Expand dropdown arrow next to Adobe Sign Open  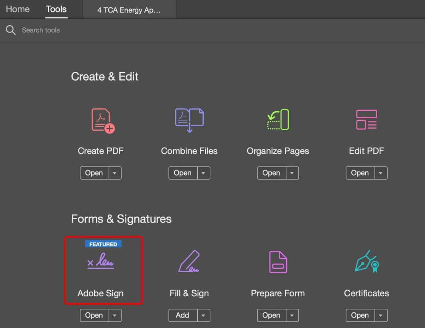[115, 315]
